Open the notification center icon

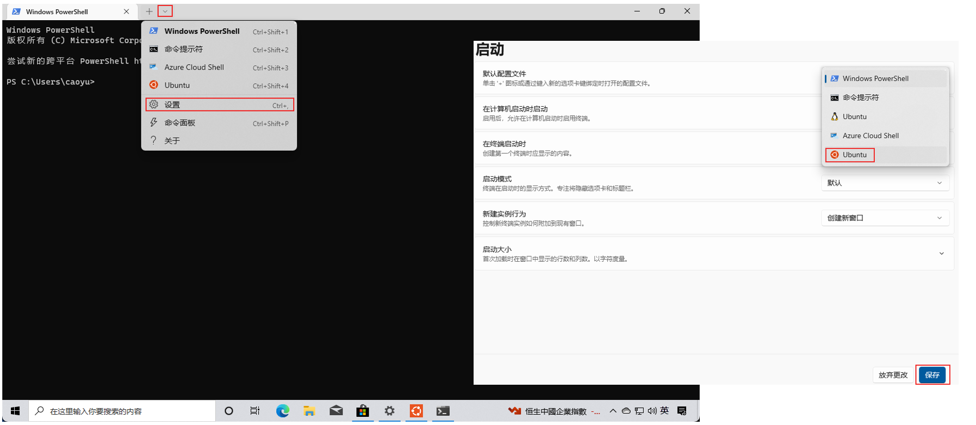(x=682, y=411)
